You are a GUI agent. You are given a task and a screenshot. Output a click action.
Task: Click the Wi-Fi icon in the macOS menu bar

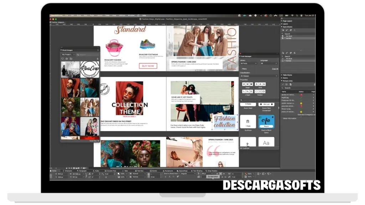[292, 15]
